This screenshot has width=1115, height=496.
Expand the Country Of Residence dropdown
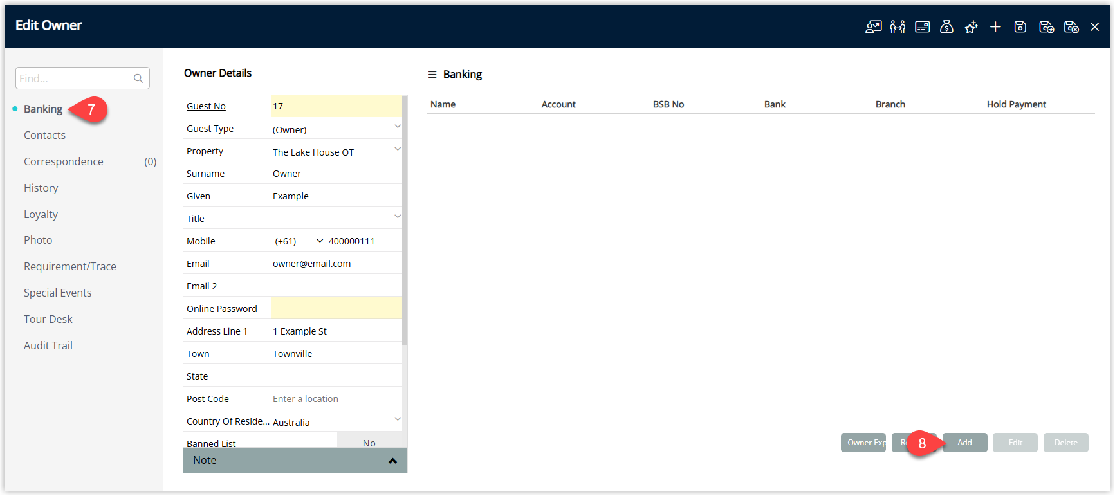[x=398, y=419]
